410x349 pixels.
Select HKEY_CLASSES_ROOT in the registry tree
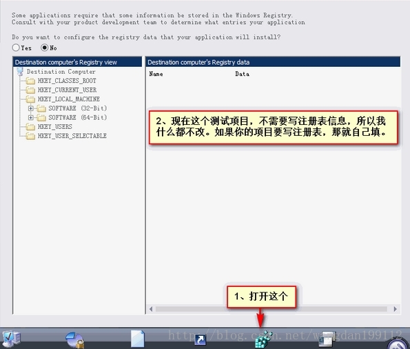click(67, 81)
